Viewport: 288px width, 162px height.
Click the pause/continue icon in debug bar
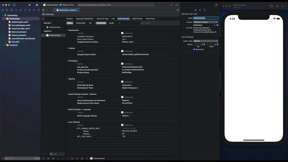[x=53, y=158]
